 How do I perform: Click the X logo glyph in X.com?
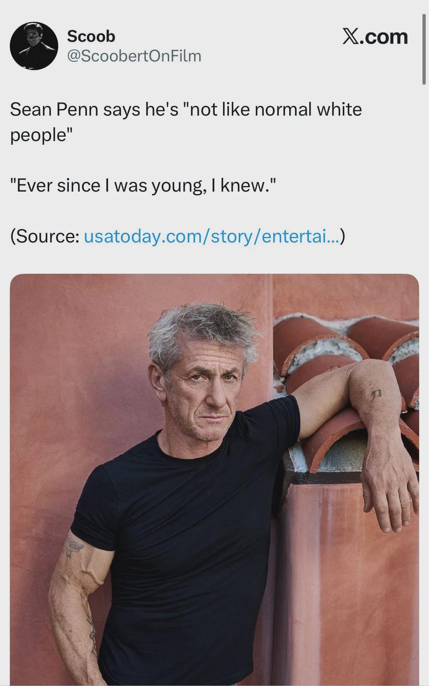(x=350, y=37)
